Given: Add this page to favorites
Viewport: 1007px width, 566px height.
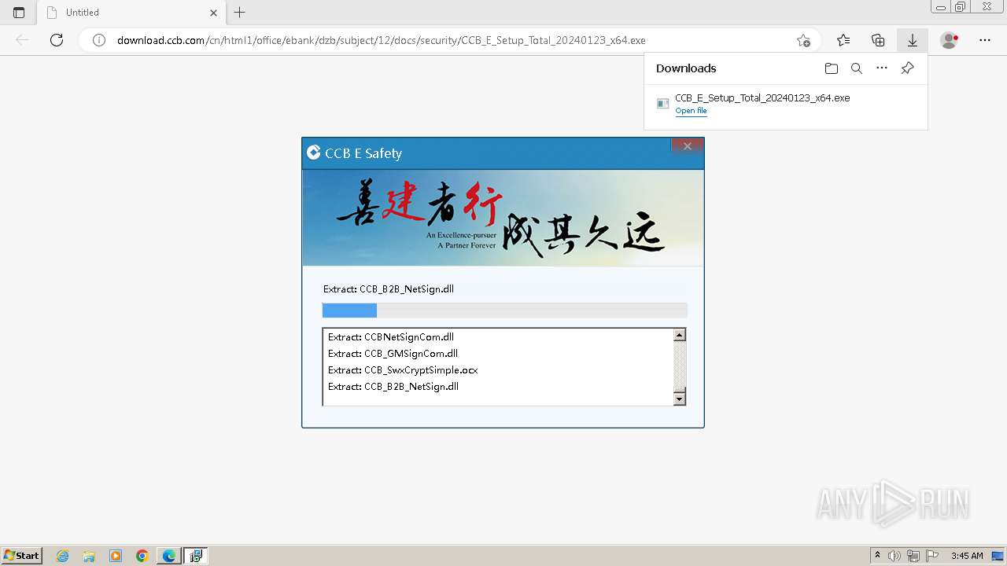Looking at the screenshot, I should 803,40.
